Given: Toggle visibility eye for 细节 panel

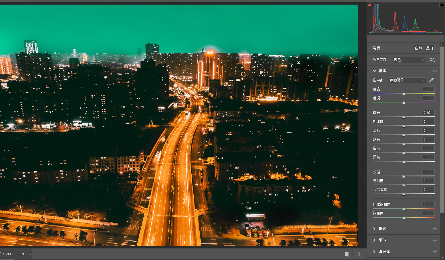Looking at the screenshot, I should click(435, 240).
